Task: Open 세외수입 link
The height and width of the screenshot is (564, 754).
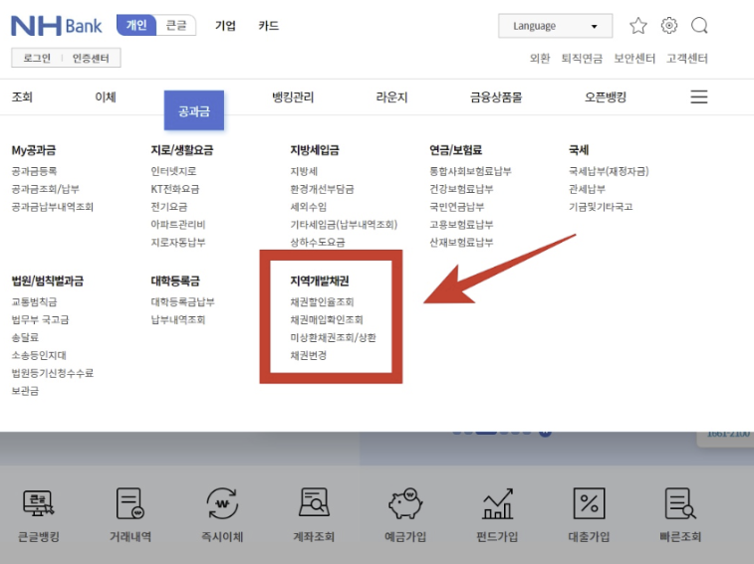Action: [308, 207]
